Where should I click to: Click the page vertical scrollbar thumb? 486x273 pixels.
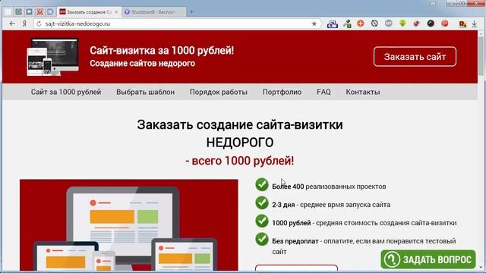coord(481,55)
